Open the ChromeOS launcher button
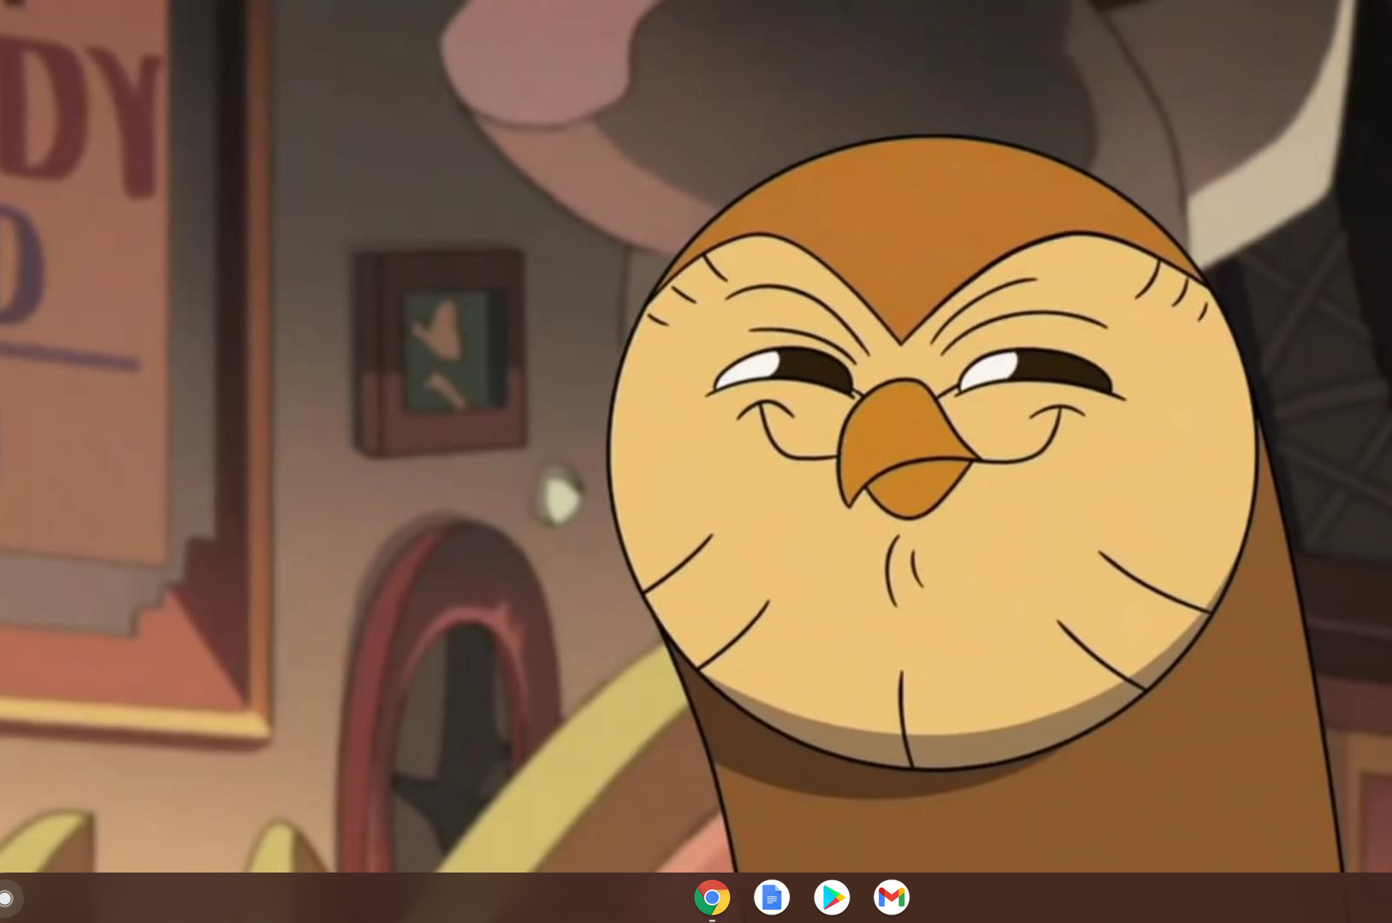Screen dimensions: 1392x923 click(x=7, y=898)
